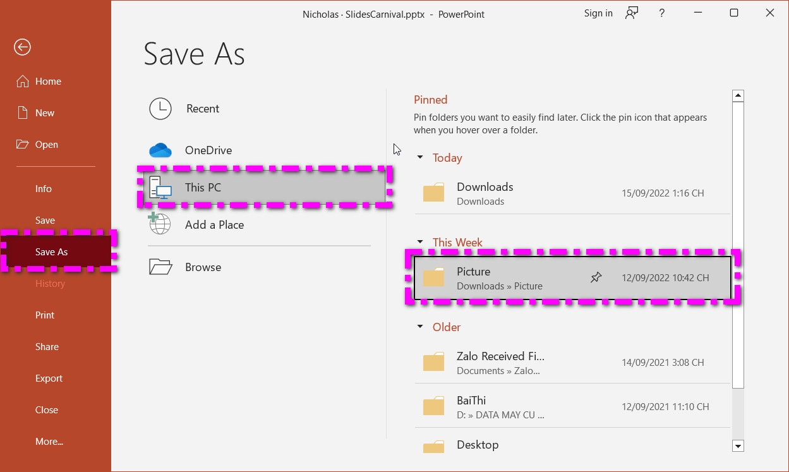Open Recent files with the clock icon
Image resolution: width=789 pixels, height=472 pixels.
pos(160,109)
